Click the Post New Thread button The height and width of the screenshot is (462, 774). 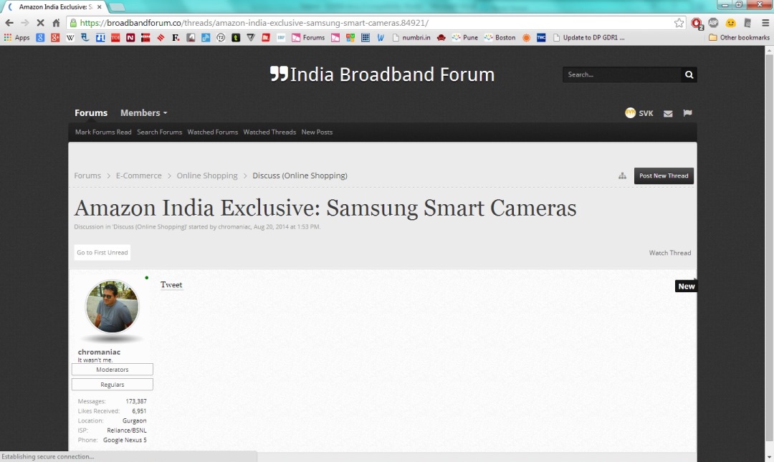[664, 176]
